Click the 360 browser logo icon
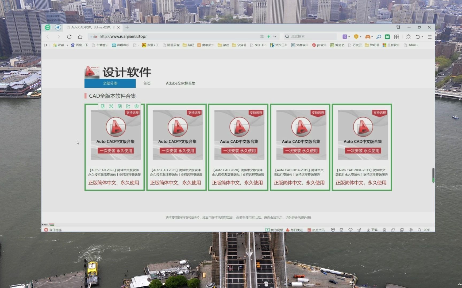The image size is (462, 288). [x=48, y=27]
